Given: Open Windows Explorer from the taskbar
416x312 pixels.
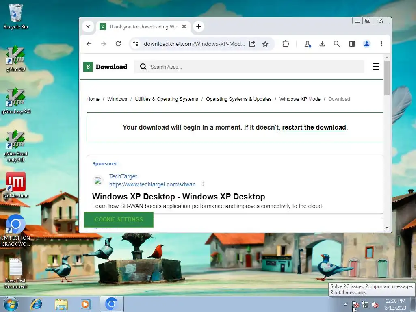Looking at the screenshot, I should tap(61, 304).
